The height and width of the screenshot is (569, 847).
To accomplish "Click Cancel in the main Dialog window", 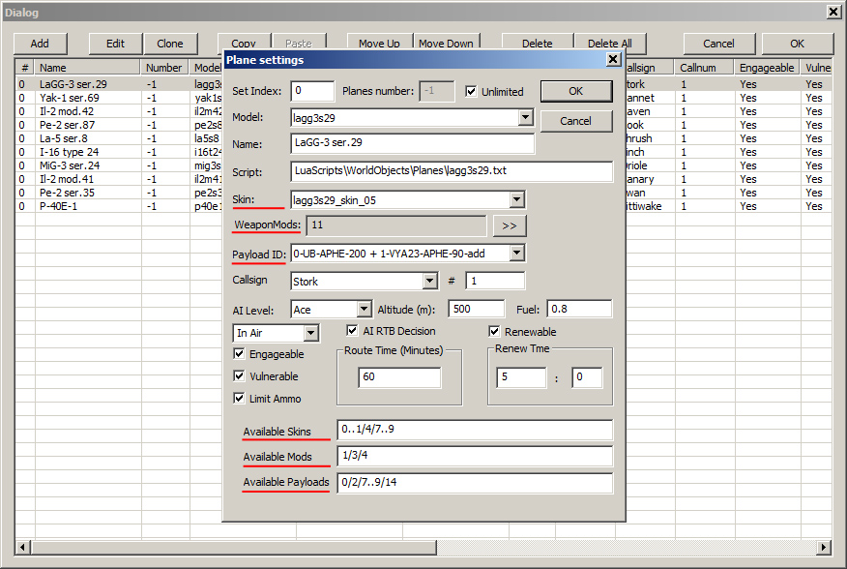I will [719, 44].
